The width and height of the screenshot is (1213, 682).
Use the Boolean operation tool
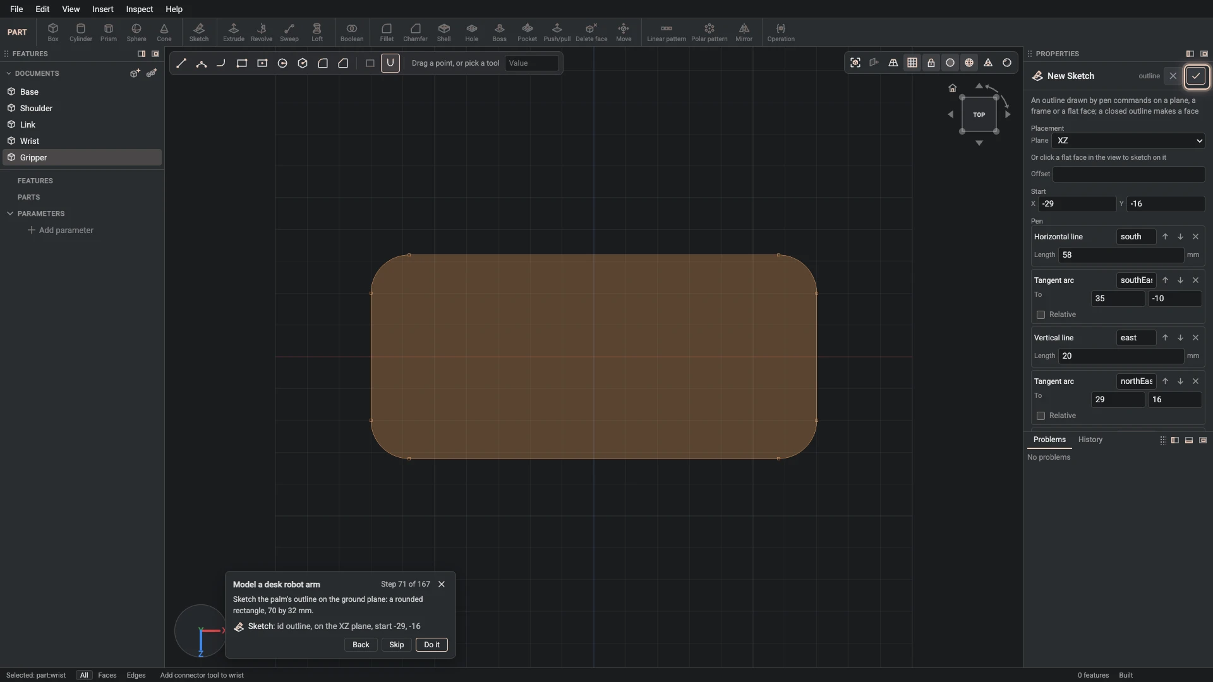coord(352,32)
